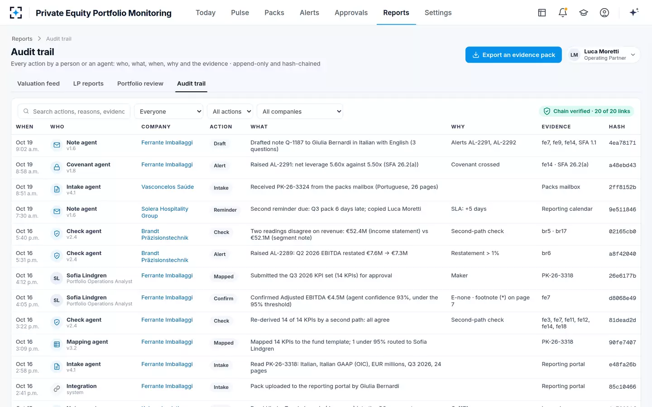
Task: Click the shield icon for the 5:40 p.m. Check agent
Action: (x=57, y=234)
